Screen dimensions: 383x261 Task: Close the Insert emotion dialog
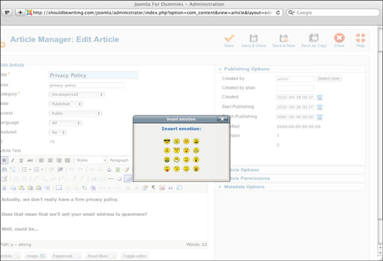point(222,119)
